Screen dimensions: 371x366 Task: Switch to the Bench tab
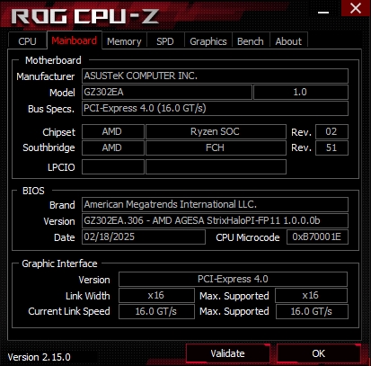coord(251,41)
